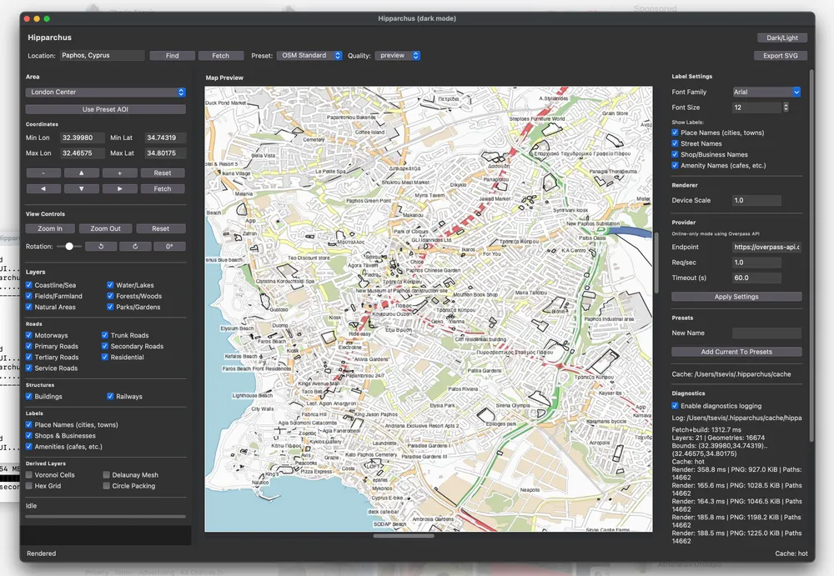Expand the area with the plus button
834x576 pixels.
tap(120, 173)
